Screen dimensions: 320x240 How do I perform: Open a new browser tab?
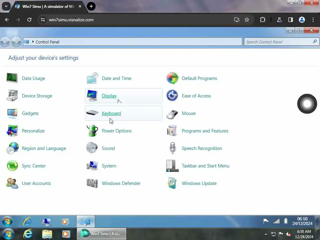pyautogui.click(x=91, y=6)
